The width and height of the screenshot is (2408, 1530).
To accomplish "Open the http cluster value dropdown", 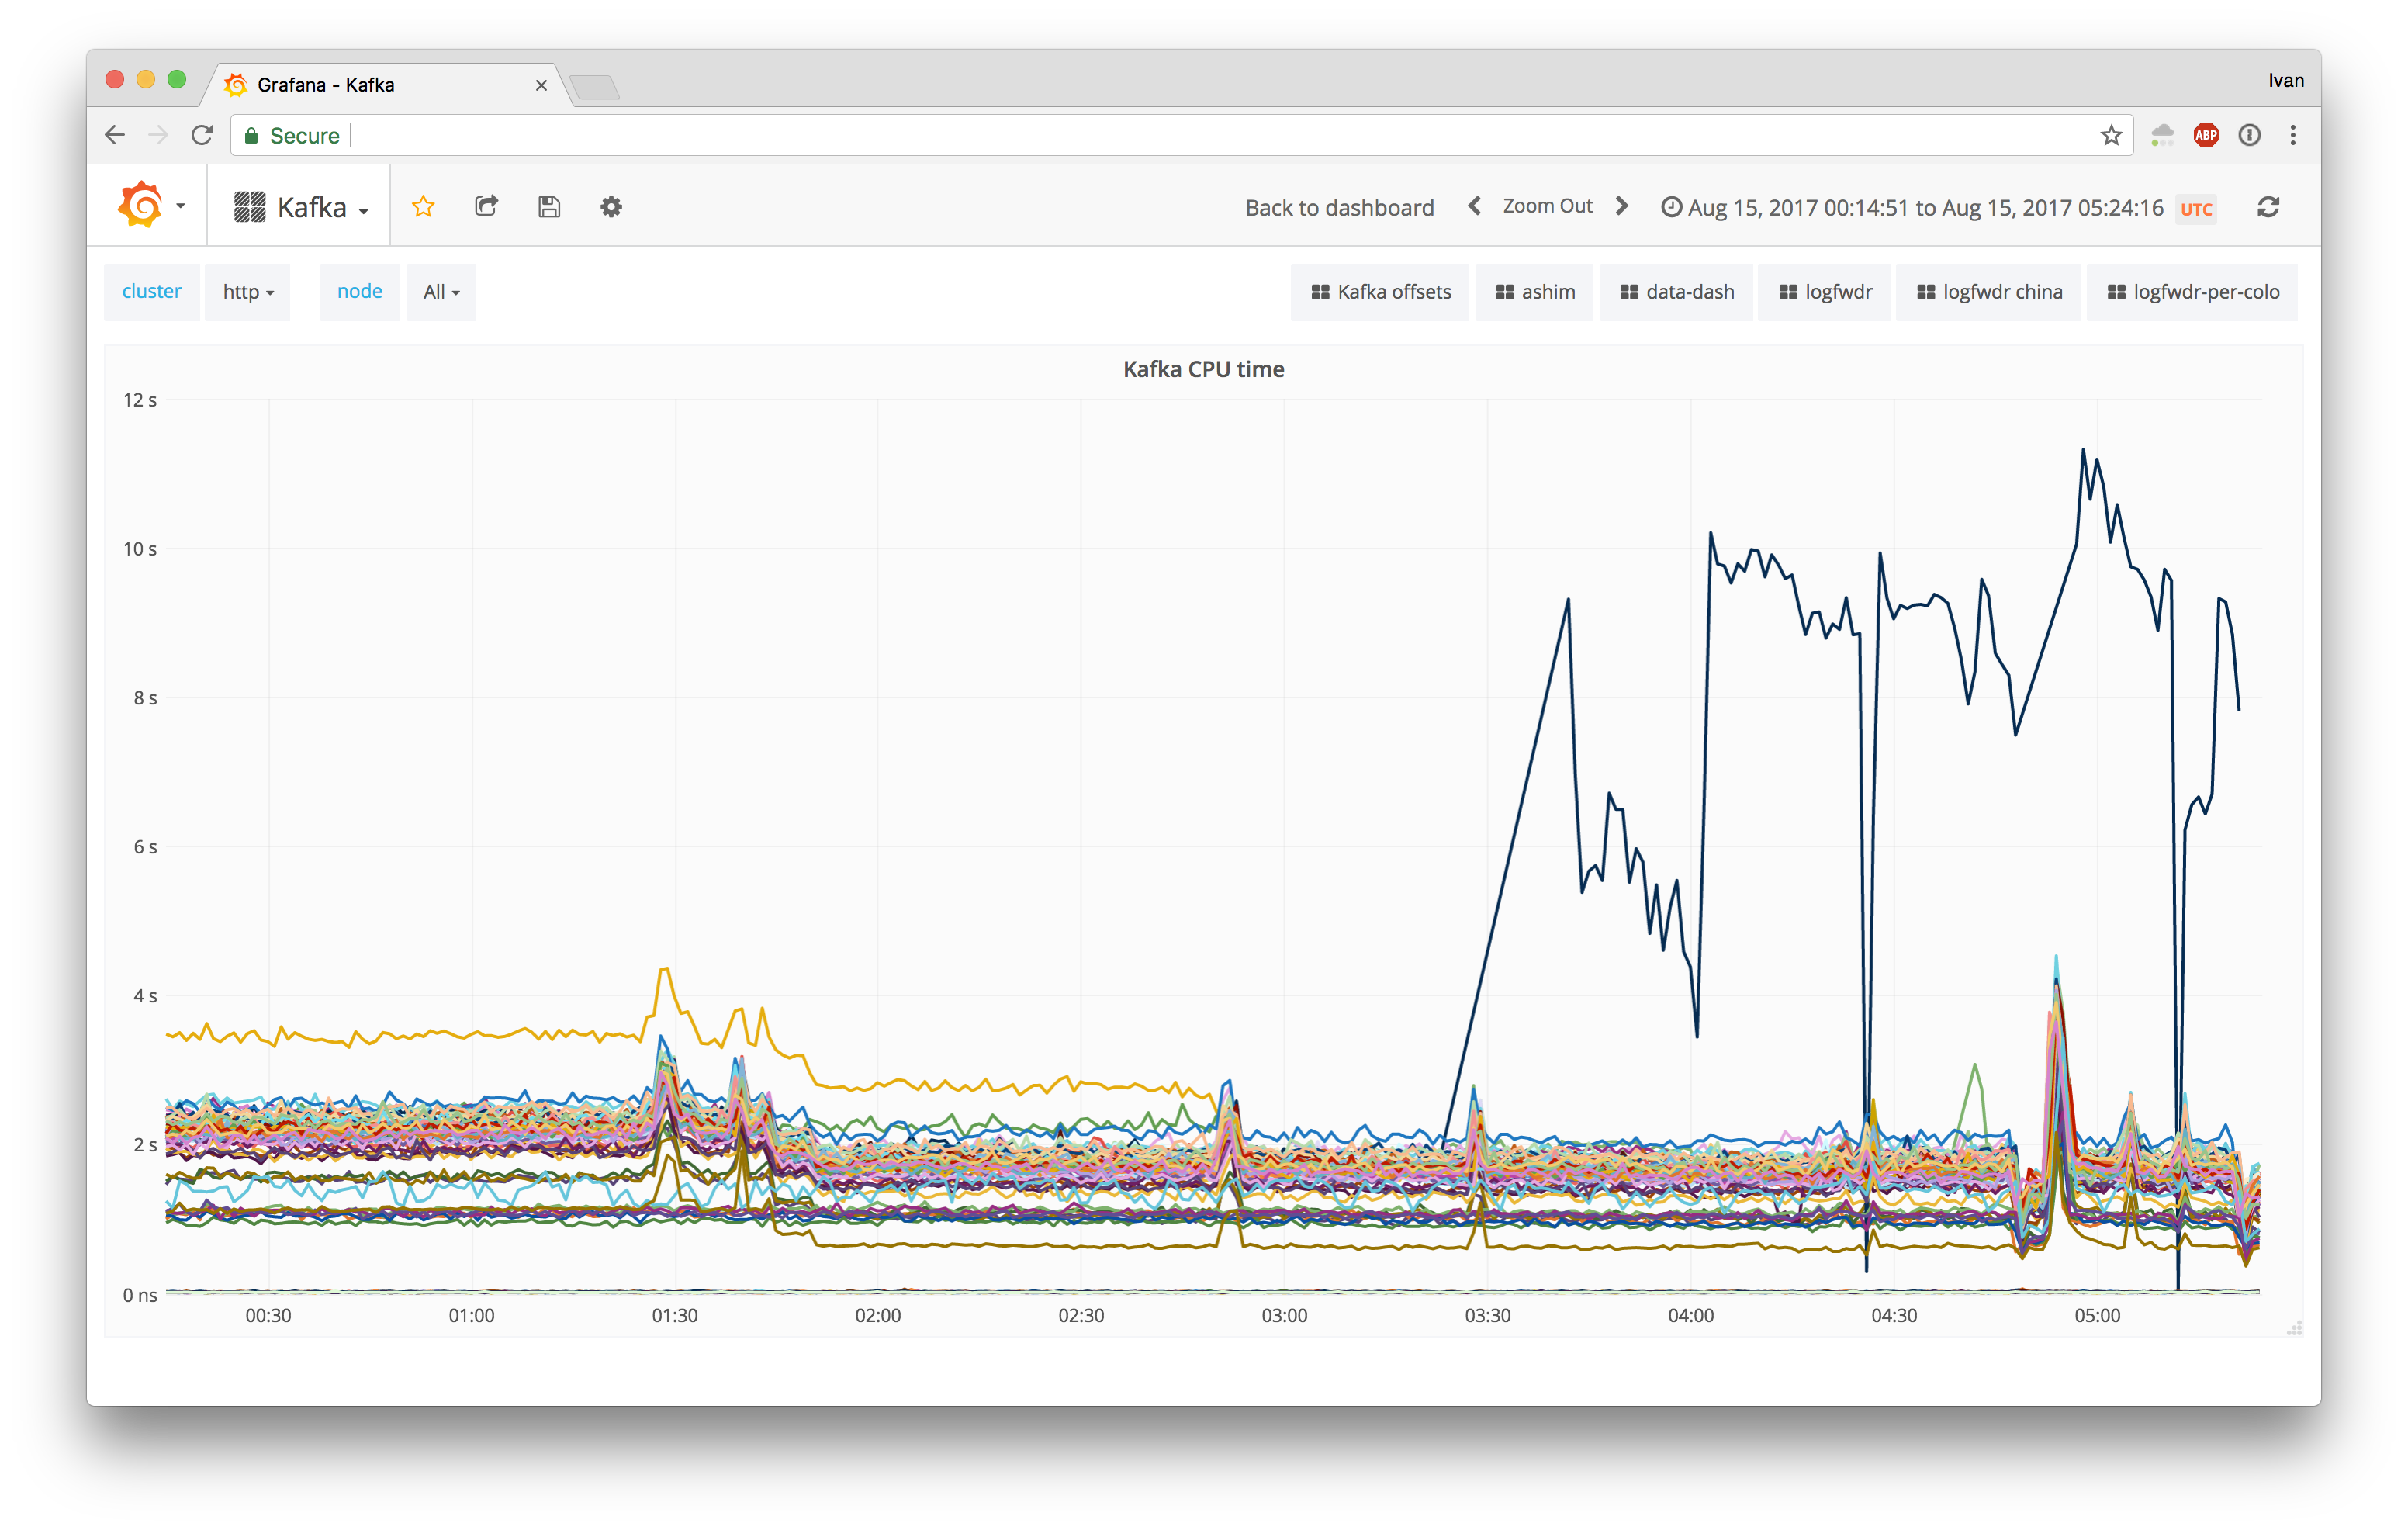I will 248,292.
